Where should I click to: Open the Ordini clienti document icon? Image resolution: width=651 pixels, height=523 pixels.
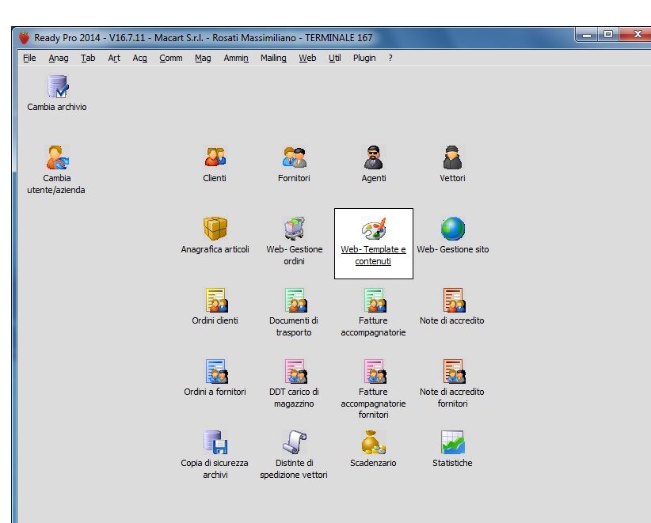click(x=216, y=300)
